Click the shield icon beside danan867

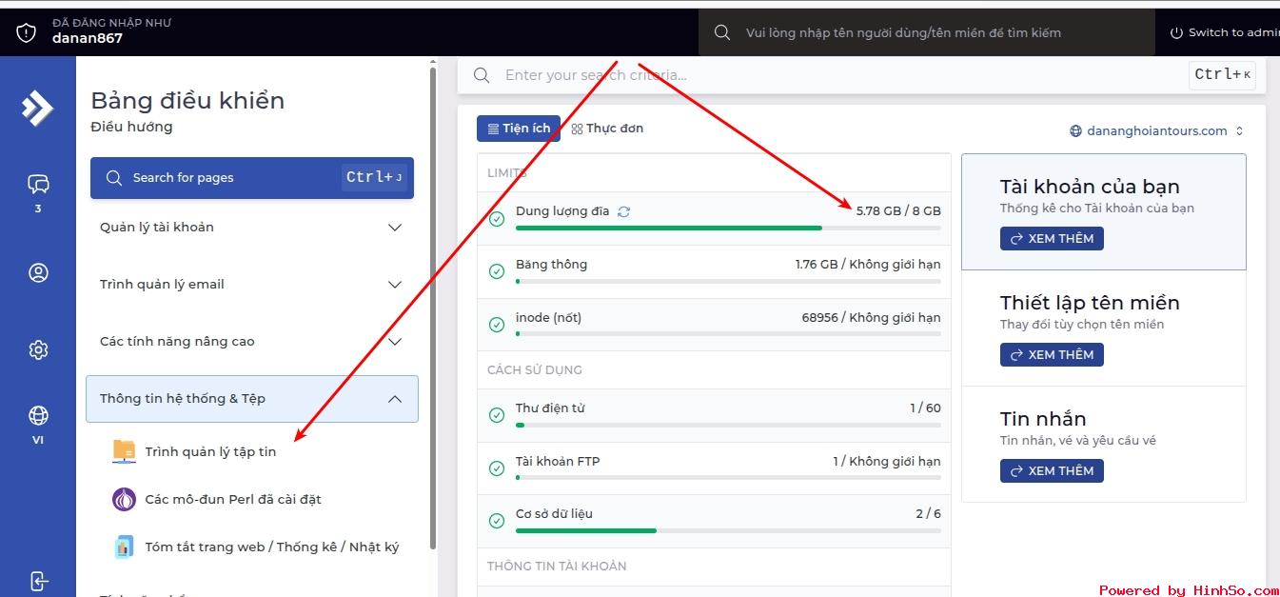(x=27, y=32)
